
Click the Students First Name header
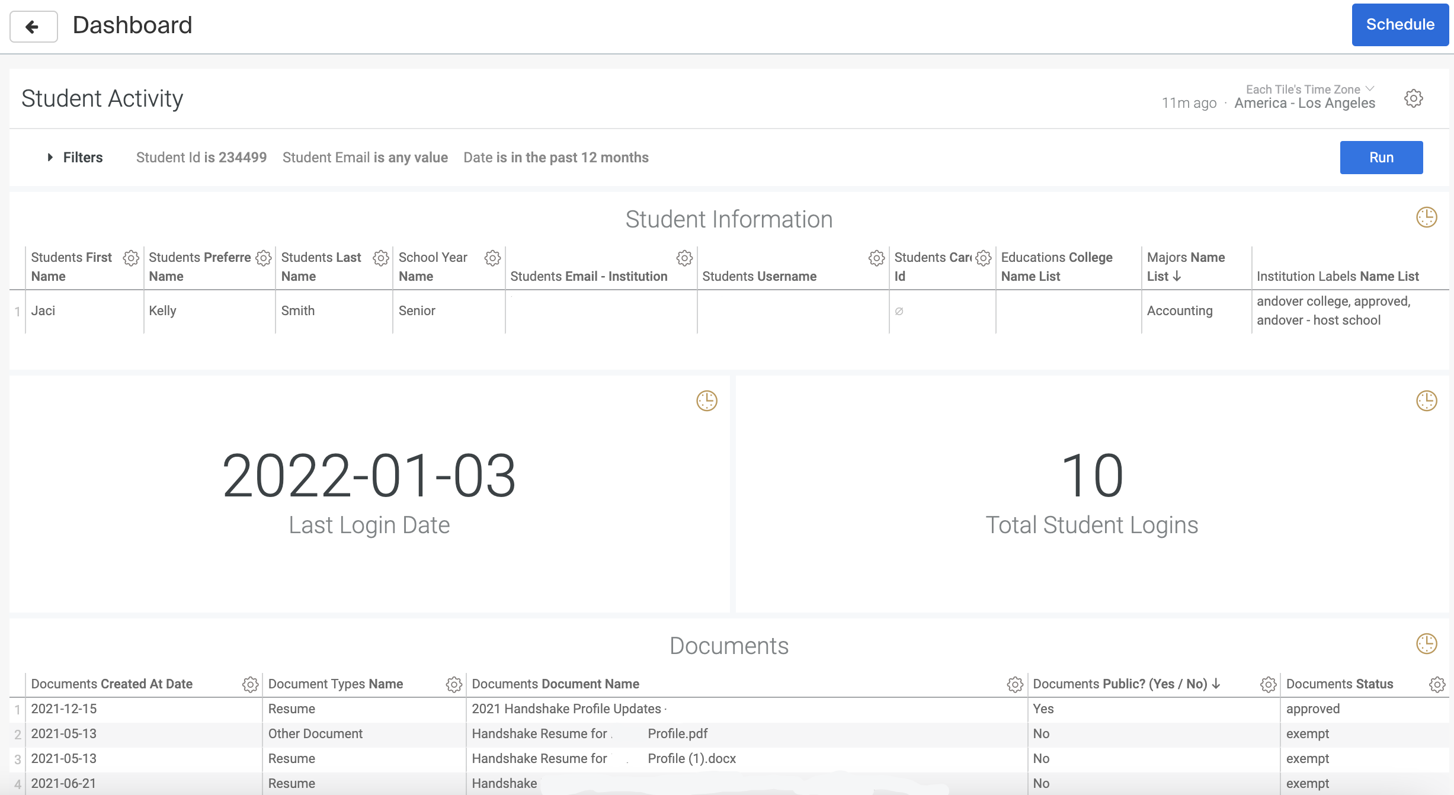(x=71, y=267)
